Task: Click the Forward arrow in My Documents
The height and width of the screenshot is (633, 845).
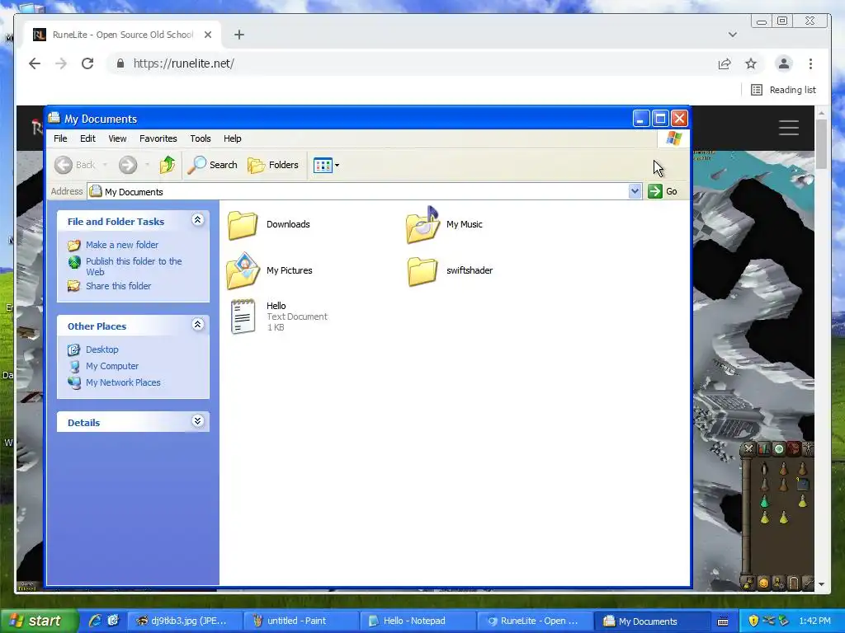Action: 128,165
